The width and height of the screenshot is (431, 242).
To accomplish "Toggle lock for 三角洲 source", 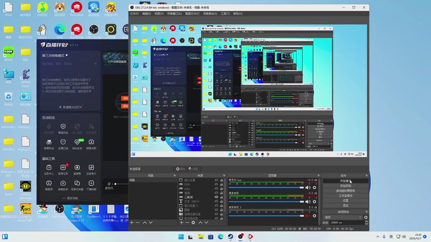I will tap(221, 197).
